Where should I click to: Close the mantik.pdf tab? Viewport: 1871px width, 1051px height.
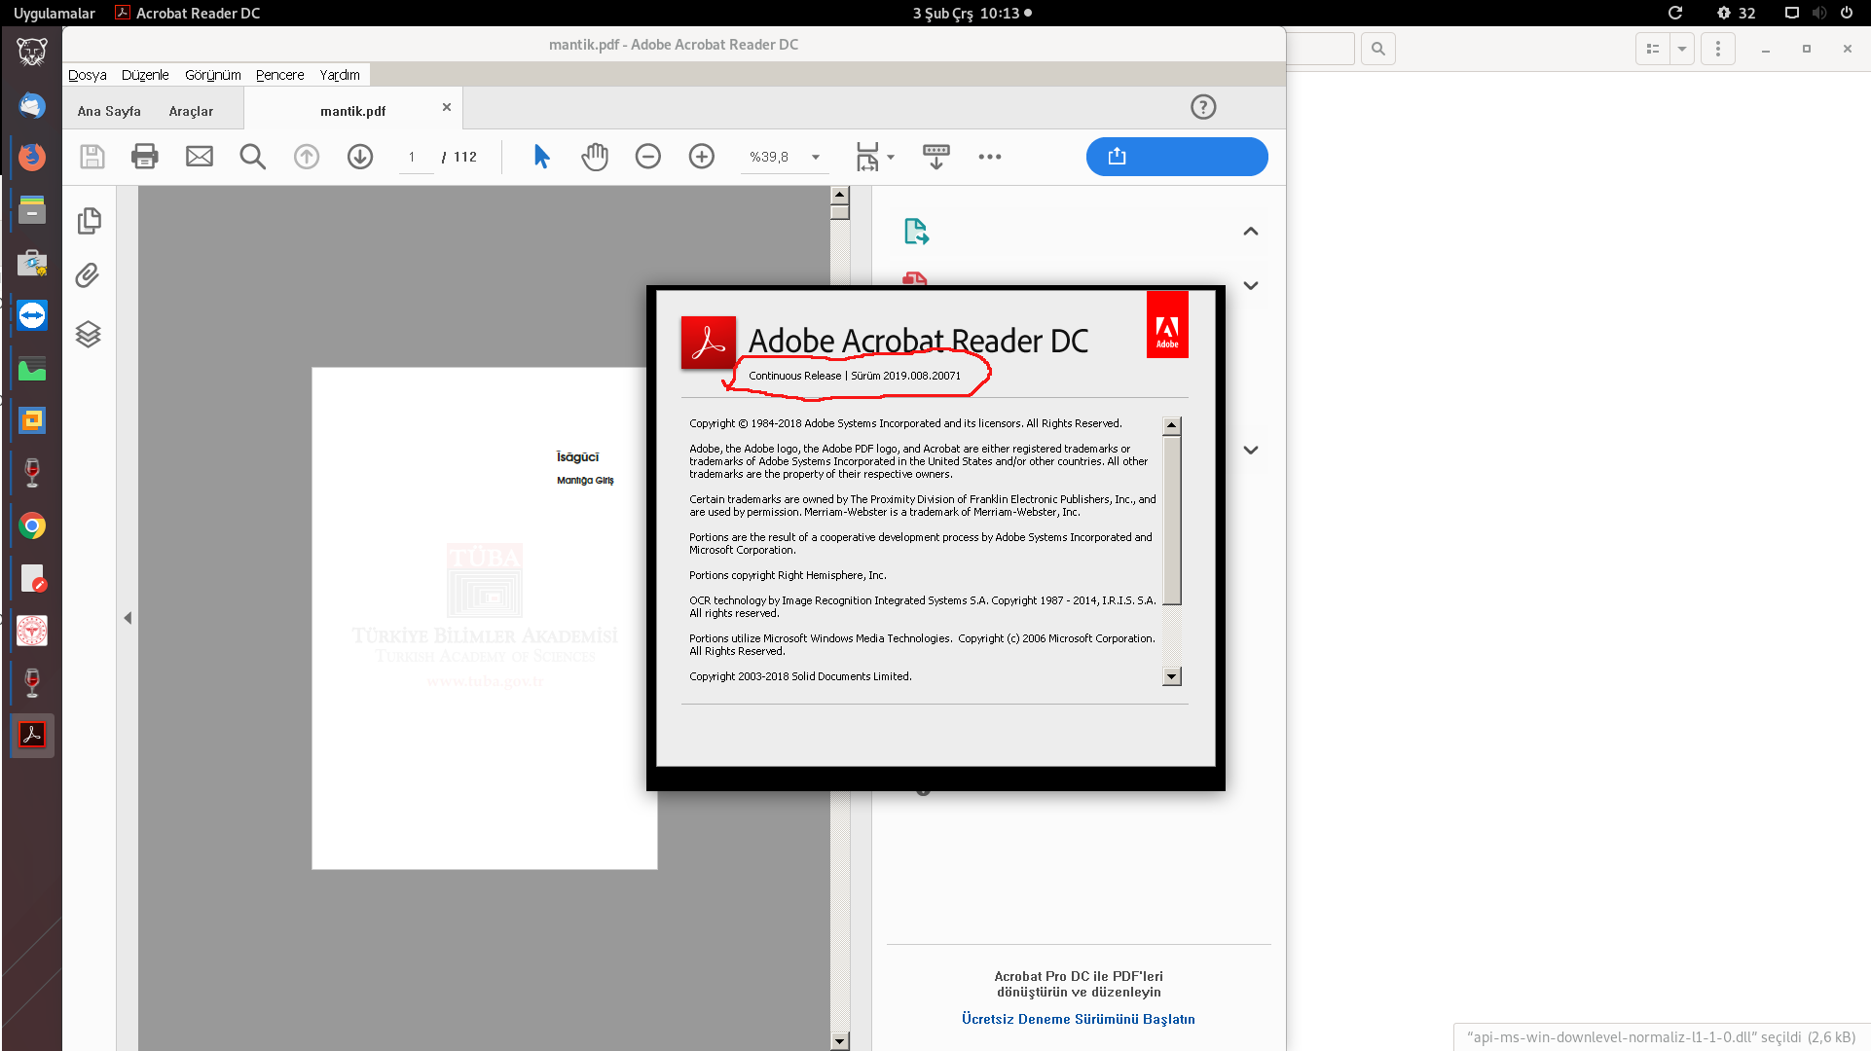(x=447, y=107)
